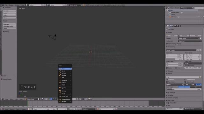Open the Window menu in top header

(17, 5)
